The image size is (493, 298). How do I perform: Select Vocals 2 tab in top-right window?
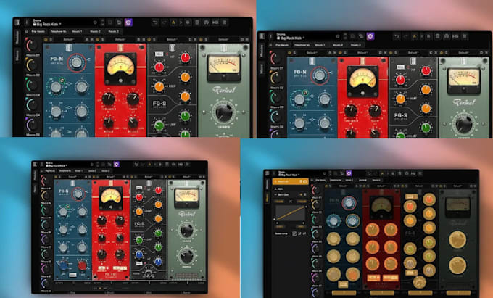(338, 45)
